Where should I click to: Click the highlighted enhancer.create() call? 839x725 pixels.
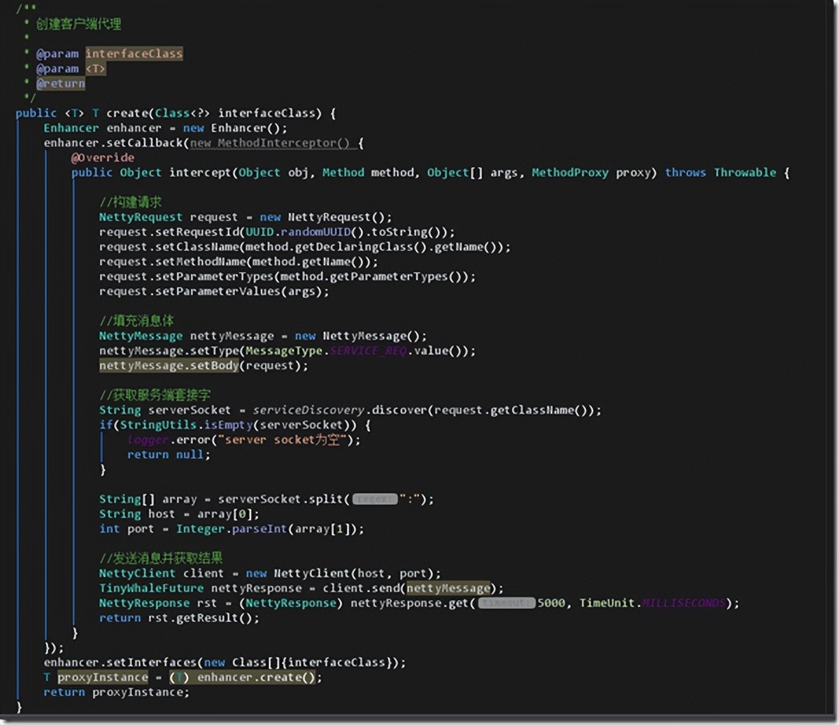259,677
